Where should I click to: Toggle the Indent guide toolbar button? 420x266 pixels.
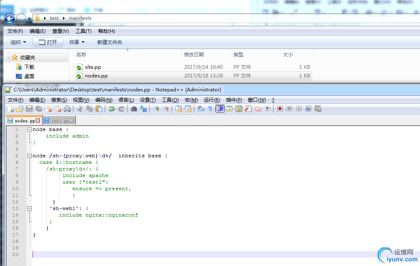(220, 109)
